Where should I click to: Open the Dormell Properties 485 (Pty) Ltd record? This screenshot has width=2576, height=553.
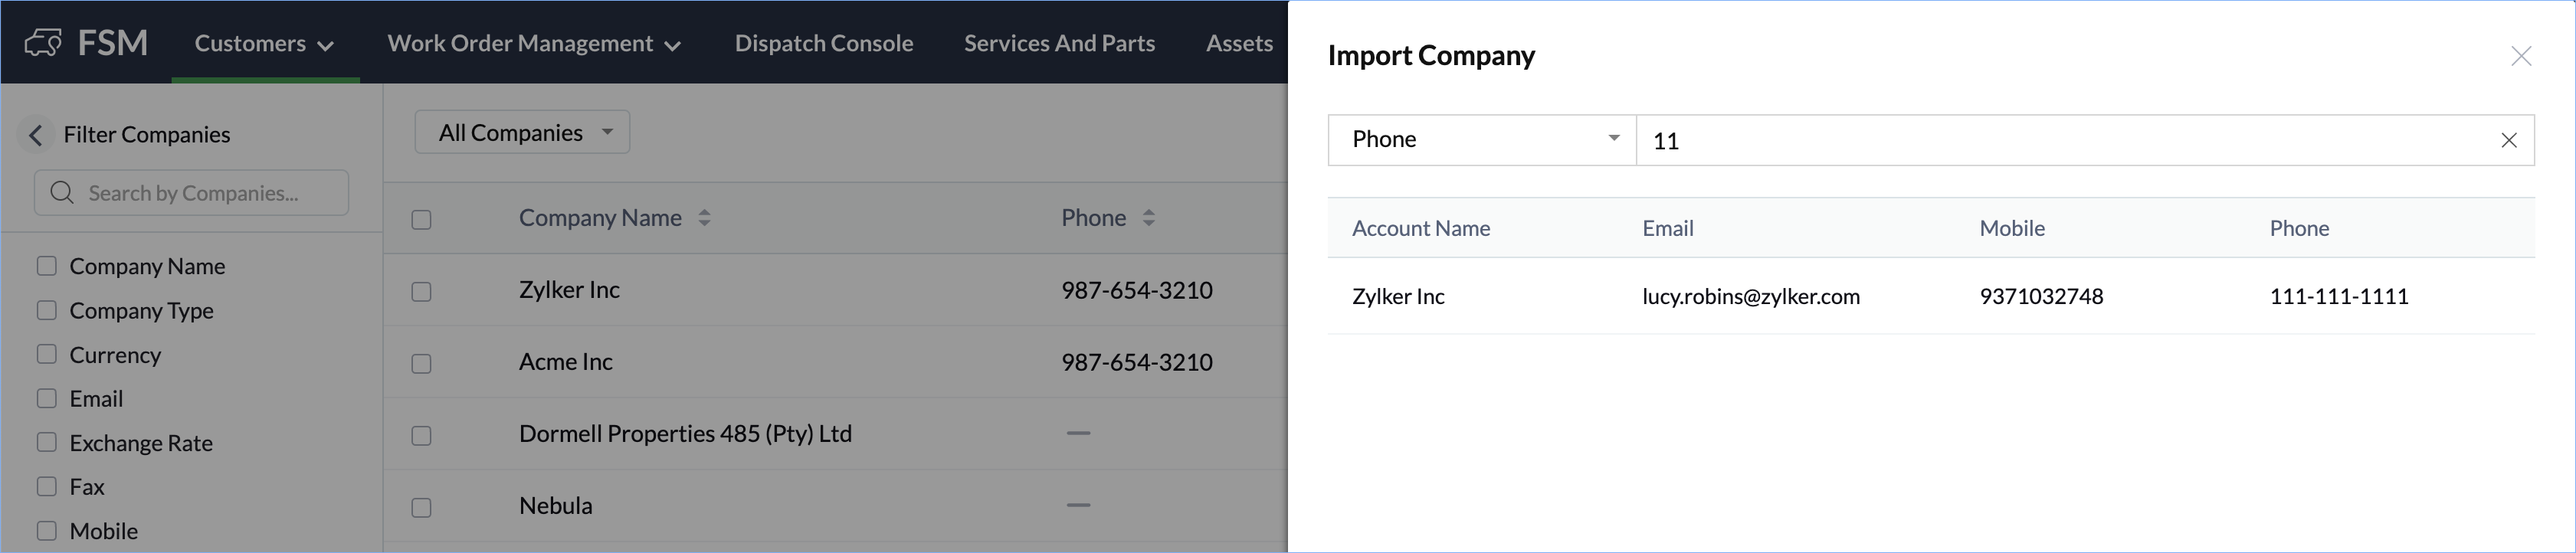pos(685,434)
